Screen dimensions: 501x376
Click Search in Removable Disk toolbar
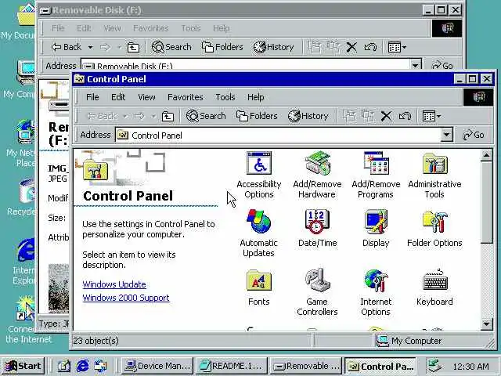(171, 47)
